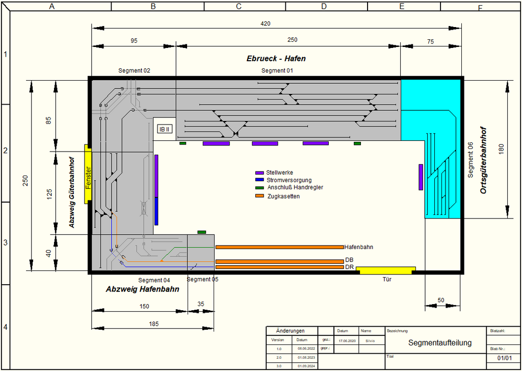Select the Abzweig Hafenbahn label
Viewport: 522px width, 371px height.
142,289
